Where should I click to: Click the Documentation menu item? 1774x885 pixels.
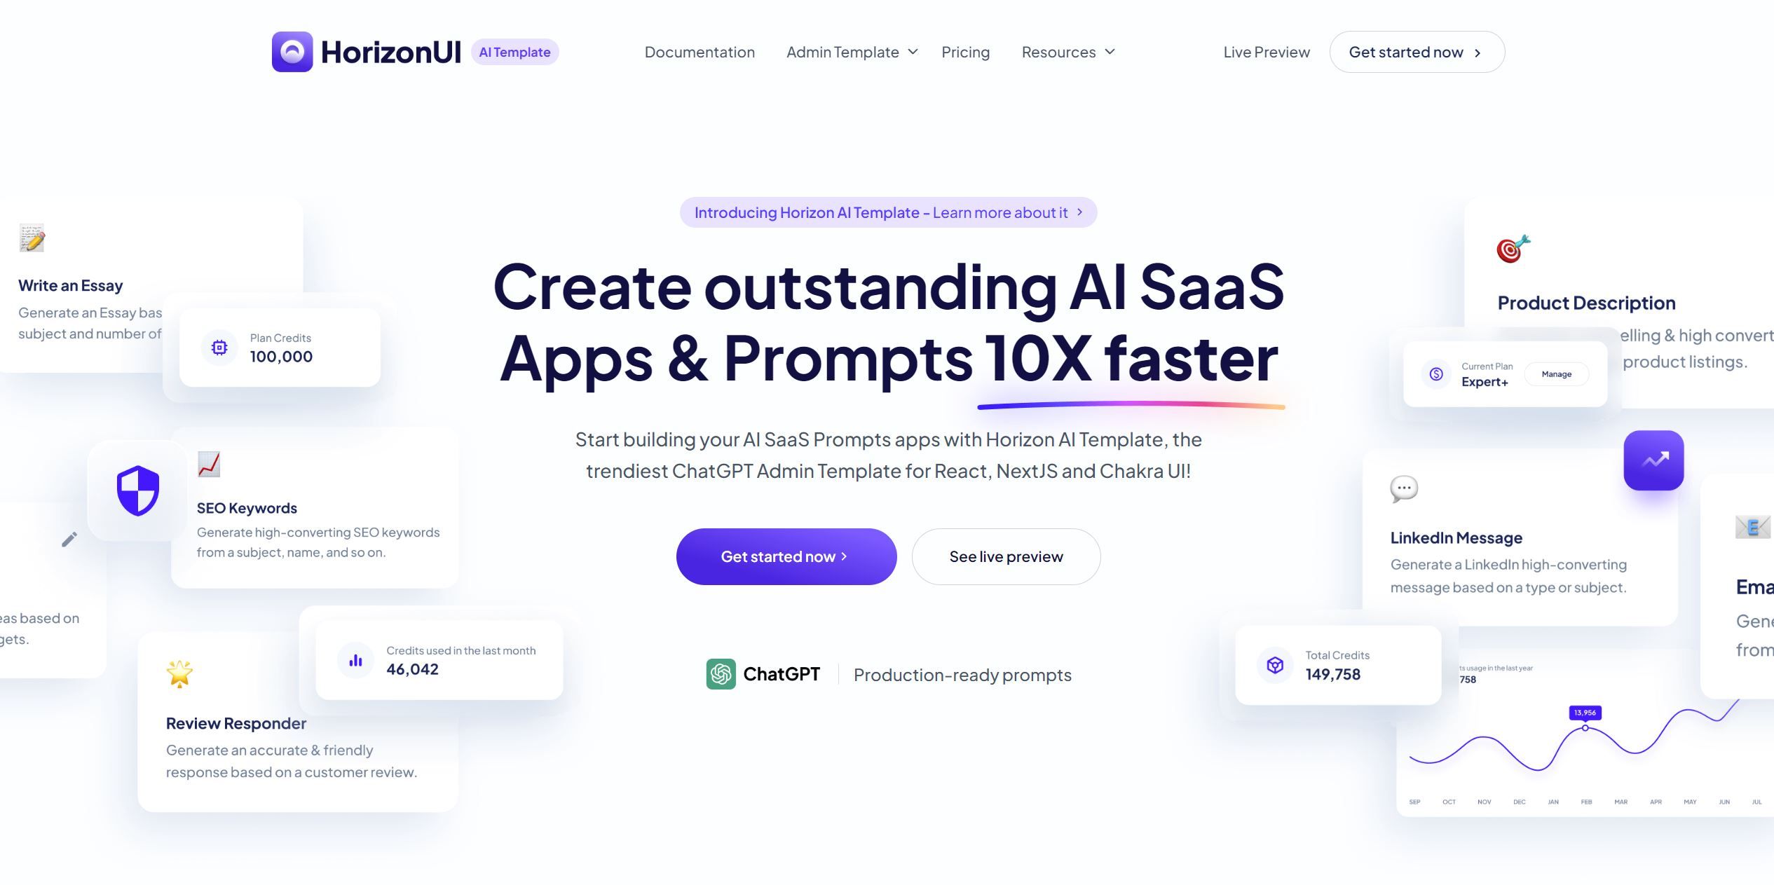pos(700,51)
